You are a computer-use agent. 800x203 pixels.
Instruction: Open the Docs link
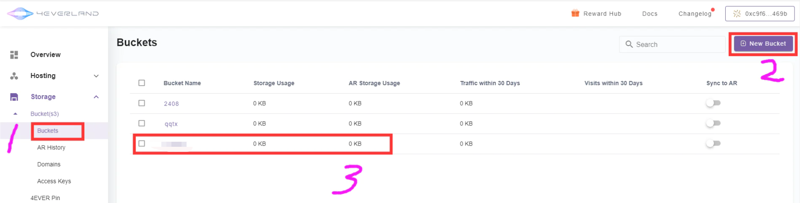pyautogui.click(x=650, y=13)
